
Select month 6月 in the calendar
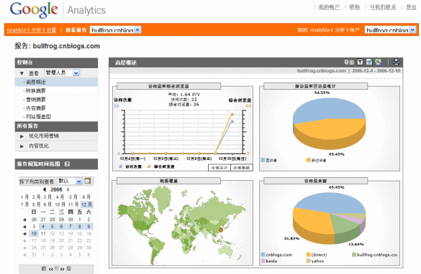[86, 197]
